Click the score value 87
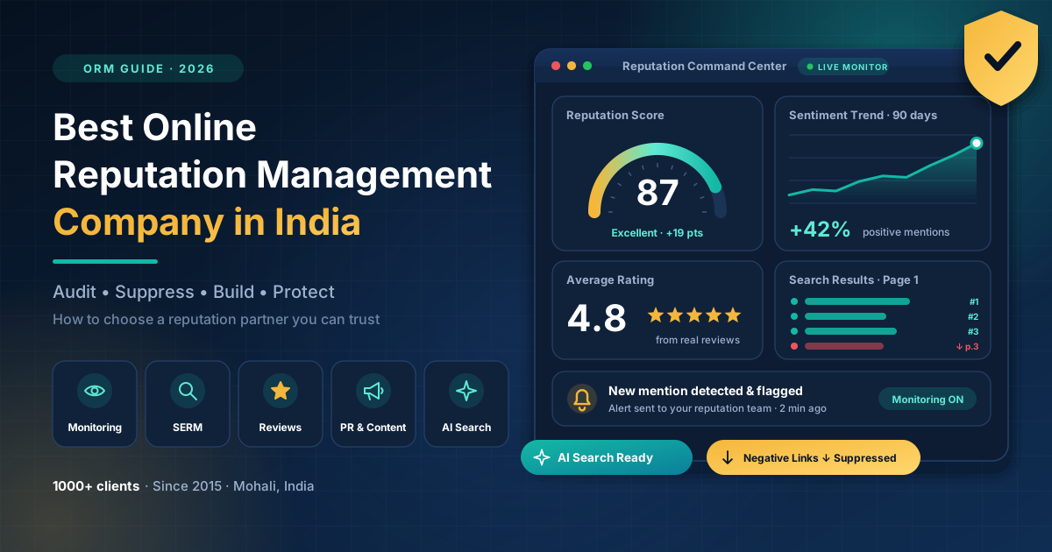Screen dimensions: 1052x552 click(657, 193)
